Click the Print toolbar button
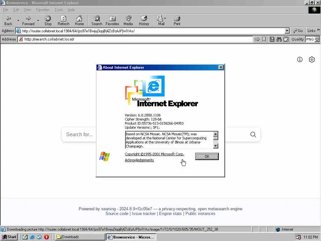Image resolution: width=321 pixels, height=241 pixels. (177, 20)
